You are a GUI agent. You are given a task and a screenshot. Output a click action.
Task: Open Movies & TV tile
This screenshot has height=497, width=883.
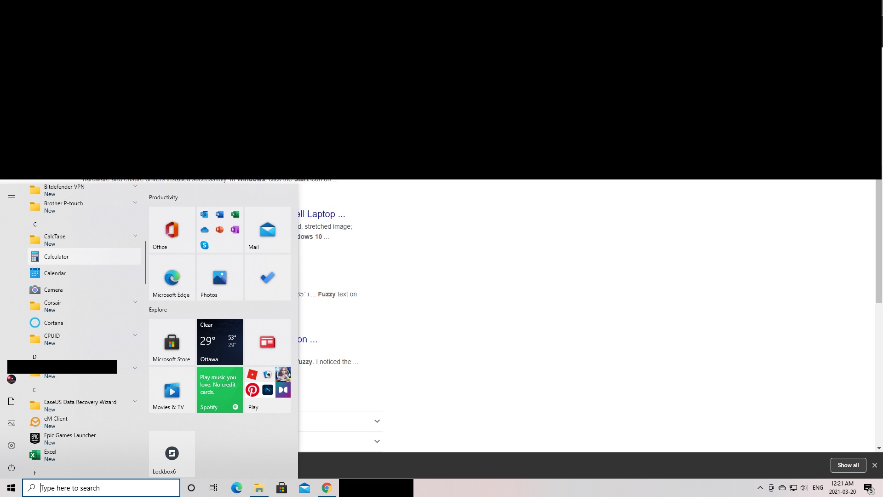coord(172,389)
